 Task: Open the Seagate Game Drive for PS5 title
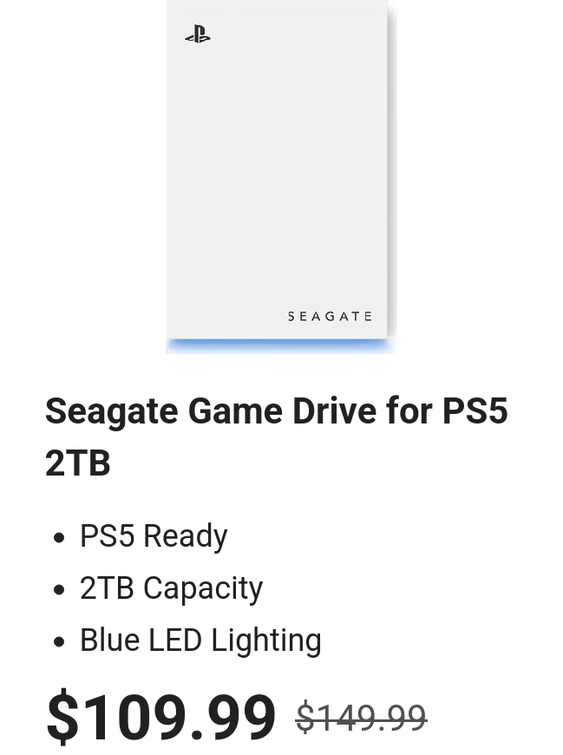(276, 411)
